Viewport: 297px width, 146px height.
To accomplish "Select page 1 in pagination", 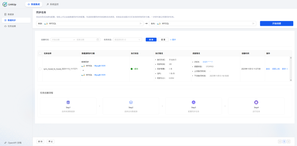I will (284, 141).
